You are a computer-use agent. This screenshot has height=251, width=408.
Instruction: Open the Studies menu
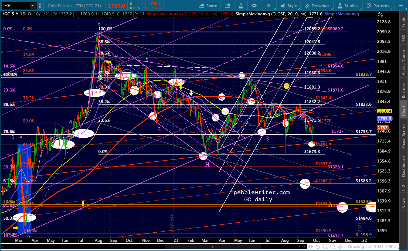tap(348, 6)
